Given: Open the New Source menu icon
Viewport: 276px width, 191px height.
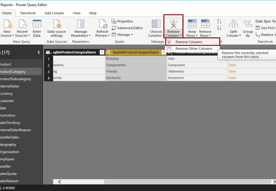Looking at the screenshot, I should [x=8, y=24].
